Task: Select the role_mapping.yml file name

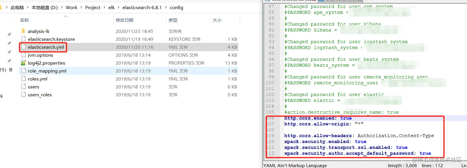Action: coord(47,71)
